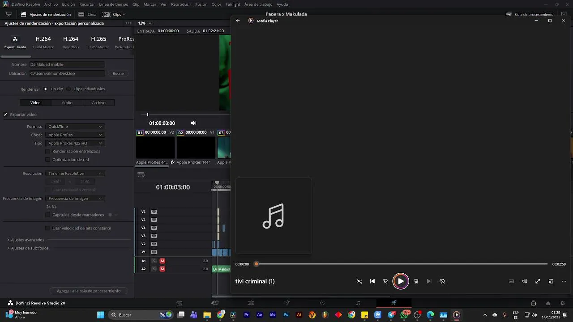This screenshot has width=573, height=322.
Task: Click Buscar to browse location
Action: 118,73
